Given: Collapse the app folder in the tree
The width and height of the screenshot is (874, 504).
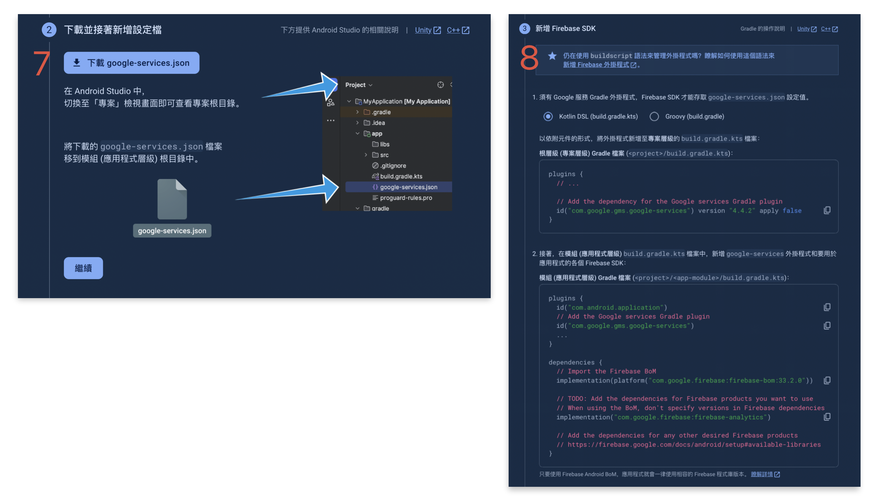Looking at the screenshot, I should click(358, 134).
